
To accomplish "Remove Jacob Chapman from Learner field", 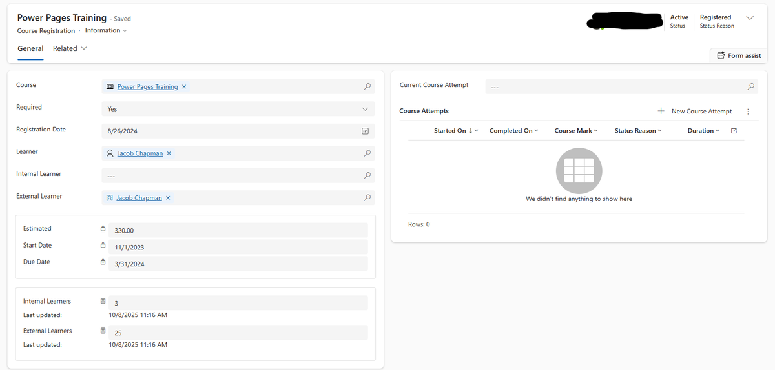I will pyautogui.click(x=169, y=153).
